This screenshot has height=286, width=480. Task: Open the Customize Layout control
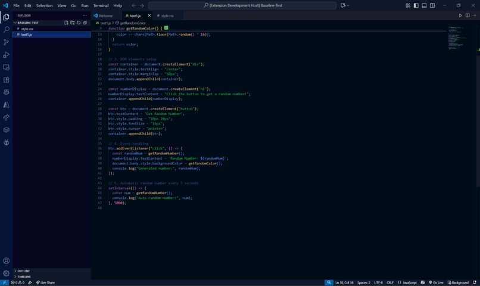point(408,5)
